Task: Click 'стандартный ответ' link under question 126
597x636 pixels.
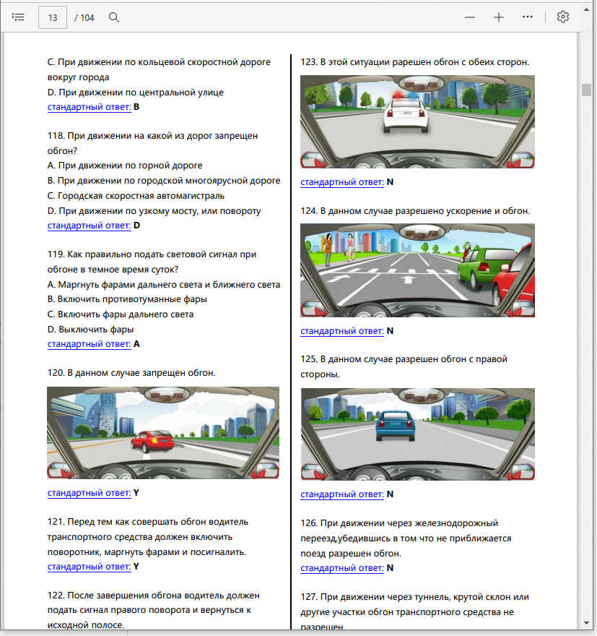Action: click(x=342, y=568)
